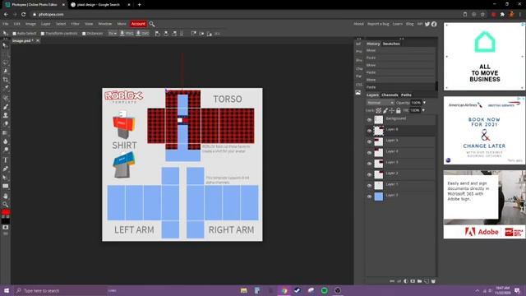Open the Fill slider arrow
Screen dimensions: 526x296
[x=423, y=110]
